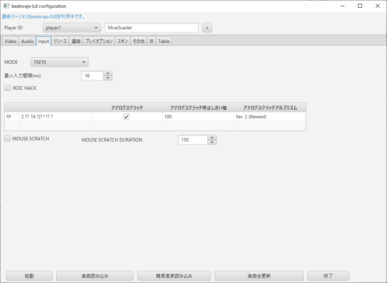Click the beatoraja app icon in title bar
387x283 pixels.
click(7, 6)
